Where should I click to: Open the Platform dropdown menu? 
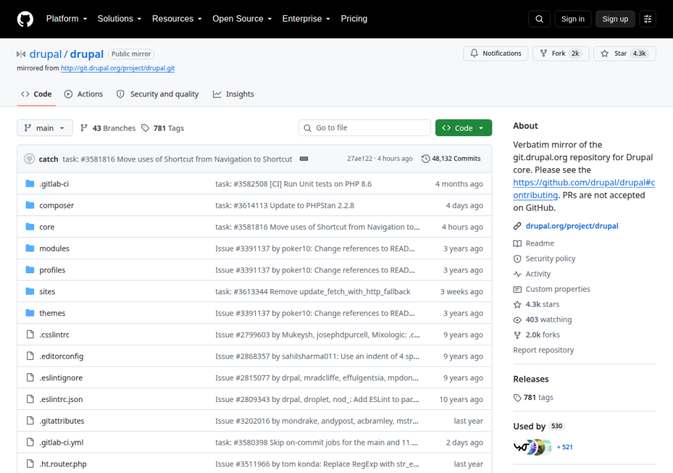click(66, 19)
